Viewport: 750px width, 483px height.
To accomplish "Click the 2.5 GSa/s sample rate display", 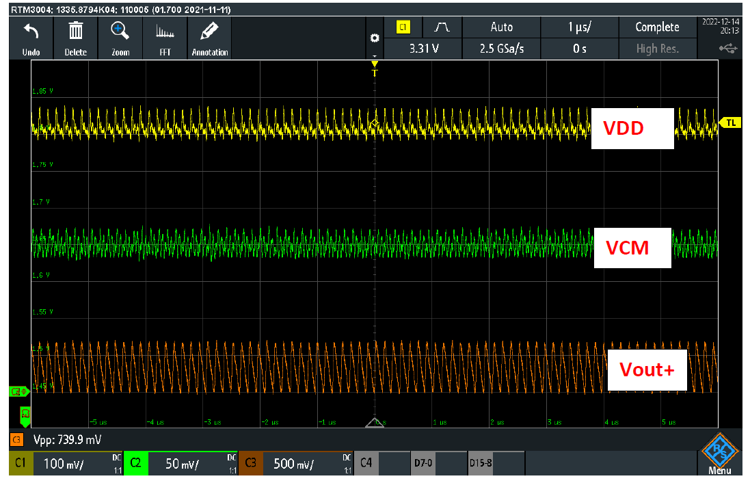I will pyautogui.click(x=501, y=49).
